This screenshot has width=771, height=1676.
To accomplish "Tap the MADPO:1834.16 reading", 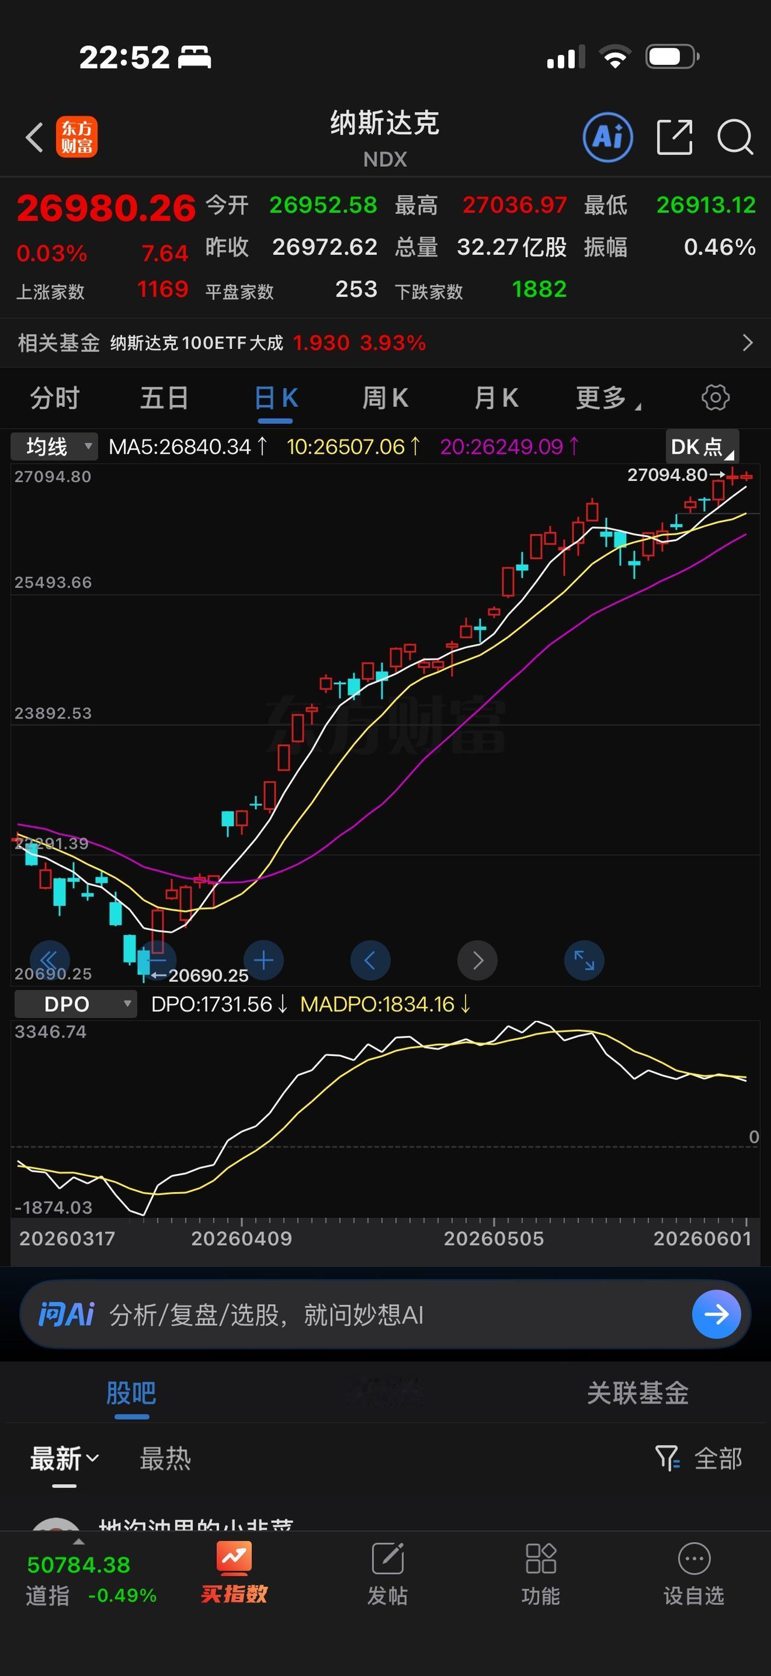I will pos(385,1004).
